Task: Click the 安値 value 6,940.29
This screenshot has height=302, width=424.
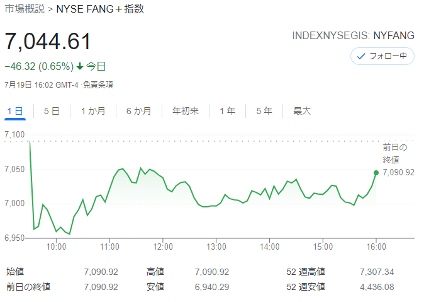Action: tap(212, 287)
